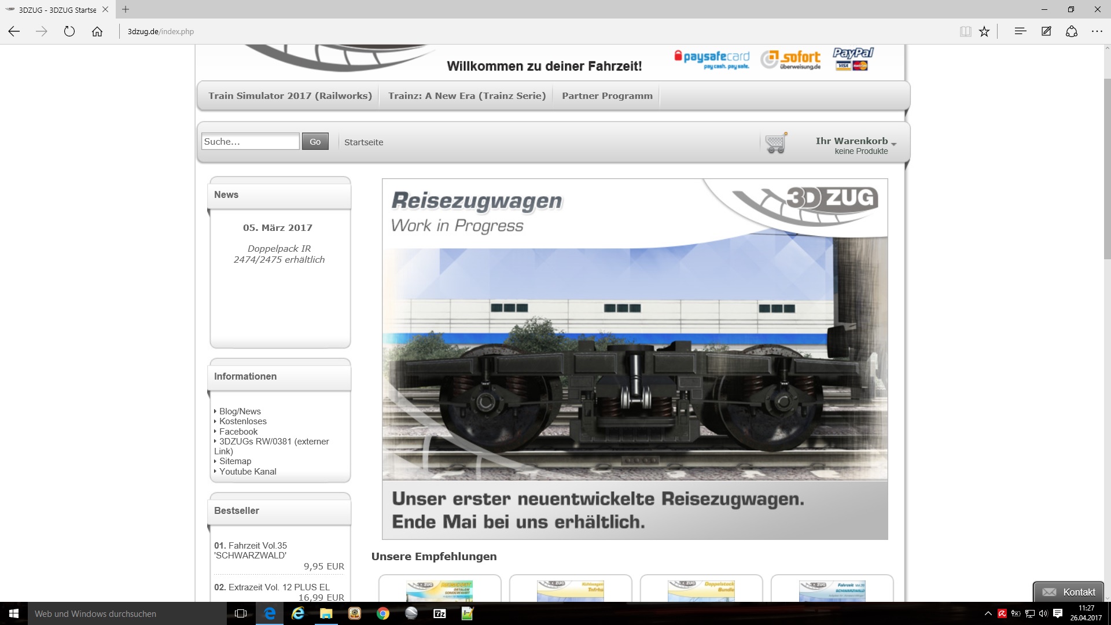
Task: Open the Hub lines icon
Action: coord(1020,32)
